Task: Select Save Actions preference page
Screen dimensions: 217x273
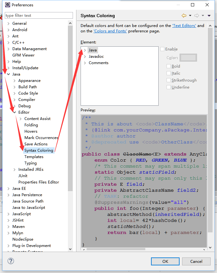Action: click(36, 144)
